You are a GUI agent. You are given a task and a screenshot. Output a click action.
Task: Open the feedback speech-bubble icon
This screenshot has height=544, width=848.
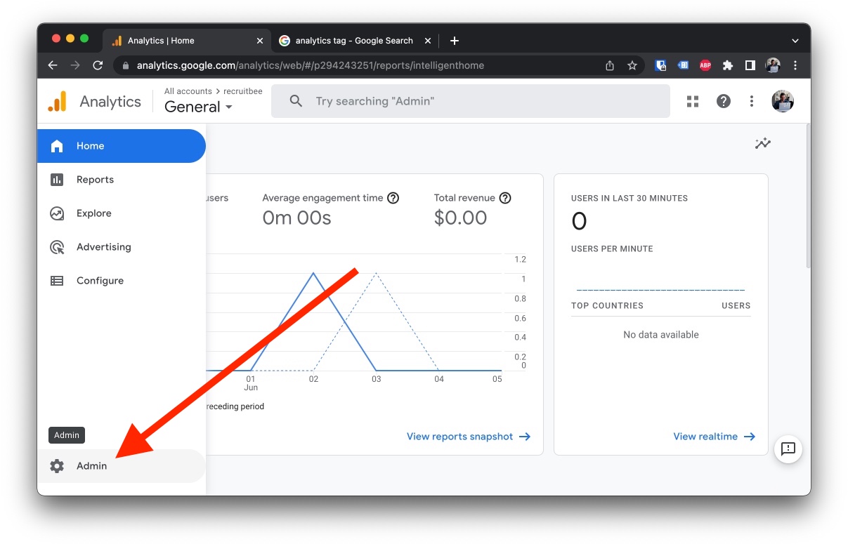(x=788, y=450)
